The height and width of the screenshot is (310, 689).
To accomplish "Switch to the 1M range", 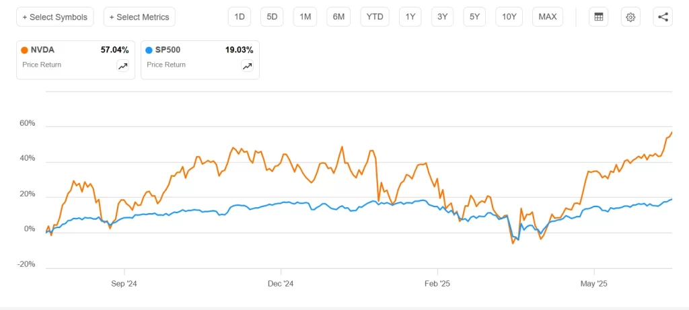I will coord(305,17).
